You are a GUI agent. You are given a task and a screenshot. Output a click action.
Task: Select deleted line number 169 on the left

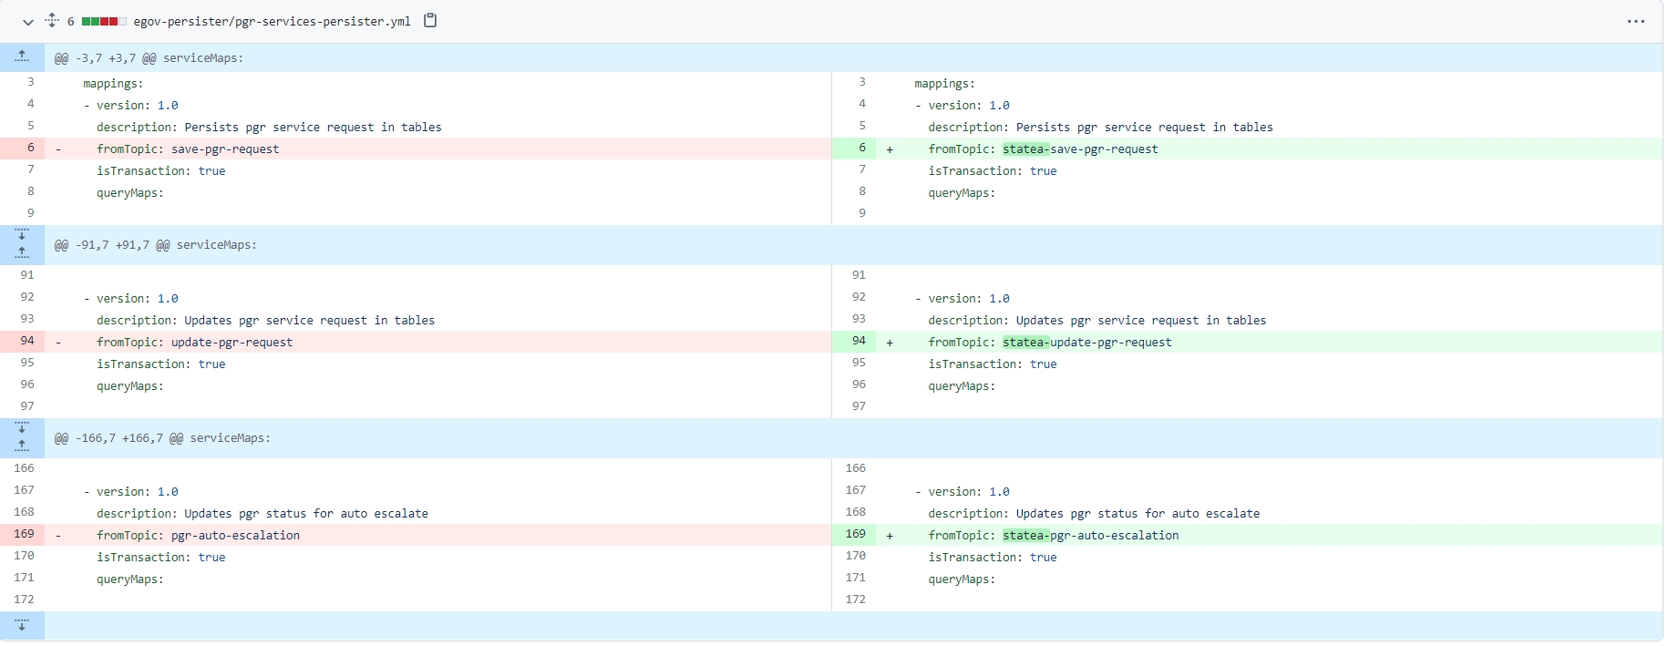pos(25,535)
